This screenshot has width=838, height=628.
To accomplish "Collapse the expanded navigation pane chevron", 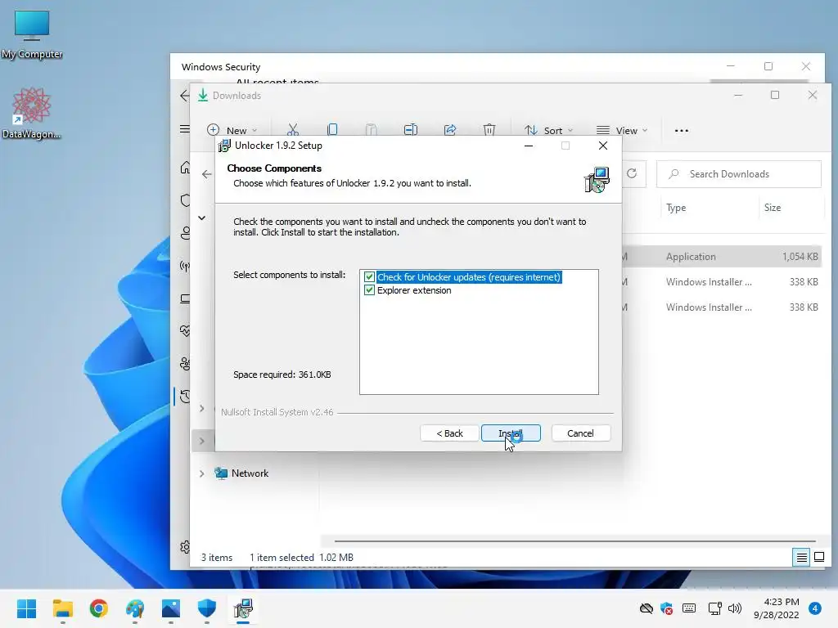I will (201, 218).
